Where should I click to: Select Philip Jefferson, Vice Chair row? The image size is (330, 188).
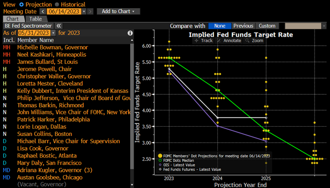[67, 98]
